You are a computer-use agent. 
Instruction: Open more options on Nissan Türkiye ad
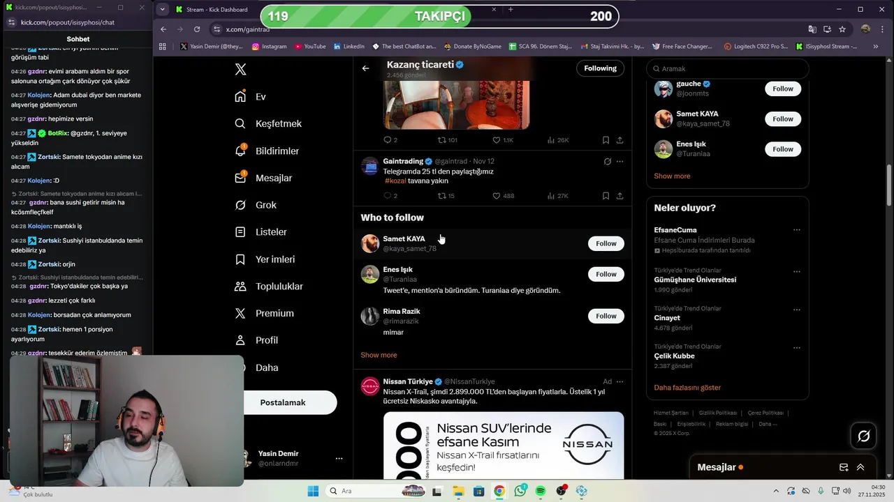[x=620, y=381]
